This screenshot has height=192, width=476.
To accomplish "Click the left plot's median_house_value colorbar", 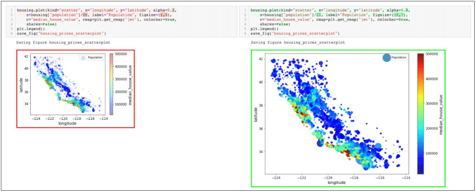I will pos(111,84).
